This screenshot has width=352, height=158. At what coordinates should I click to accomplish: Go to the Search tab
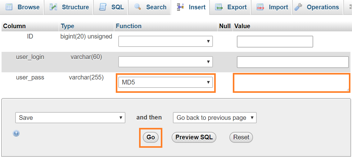coord(150,7)
